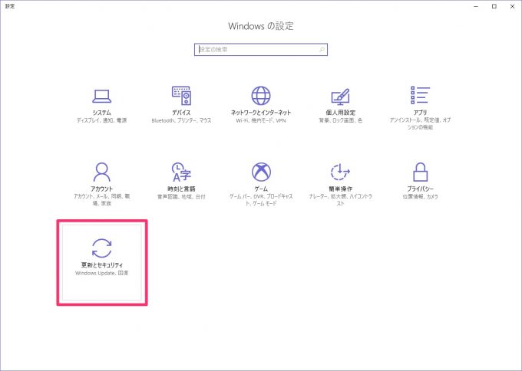
Task: Click the ディスプレイ system description text
Action: point(101,120)
